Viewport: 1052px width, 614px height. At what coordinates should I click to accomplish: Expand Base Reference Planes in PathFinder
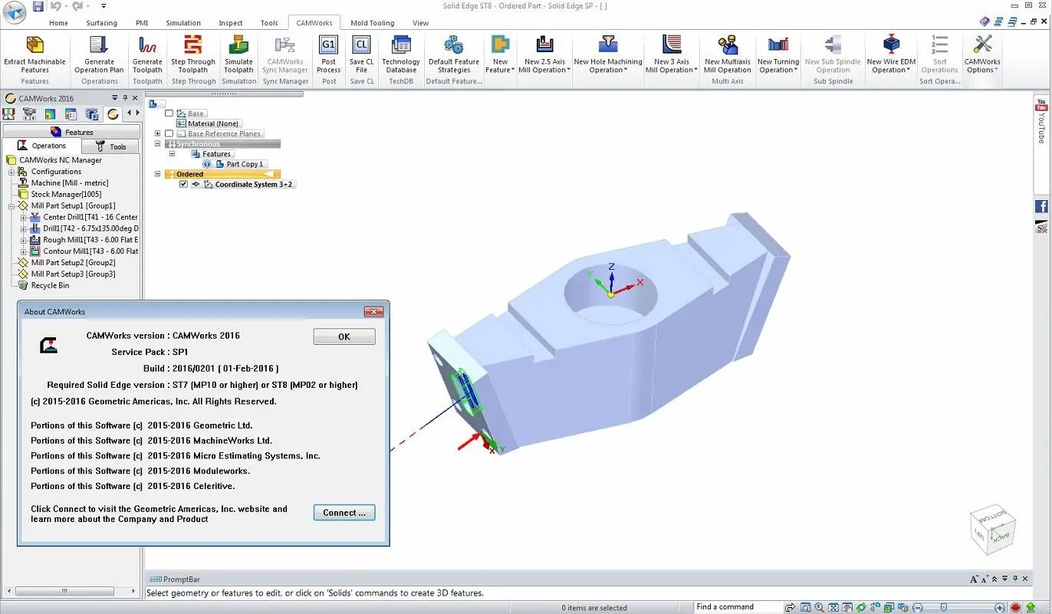coord(158,133)
